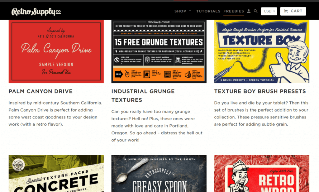Open Palm Canyon Drive title link

pyautogui.click(x=40, y=91)
